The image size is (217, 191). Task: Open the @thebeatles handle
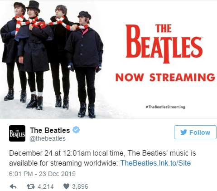[x=48, y=138]
